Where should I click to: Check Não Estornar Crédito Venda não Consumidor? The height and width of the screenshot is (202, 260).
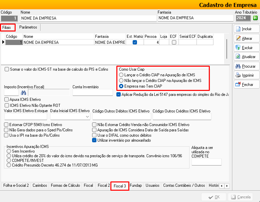point(94,125)
